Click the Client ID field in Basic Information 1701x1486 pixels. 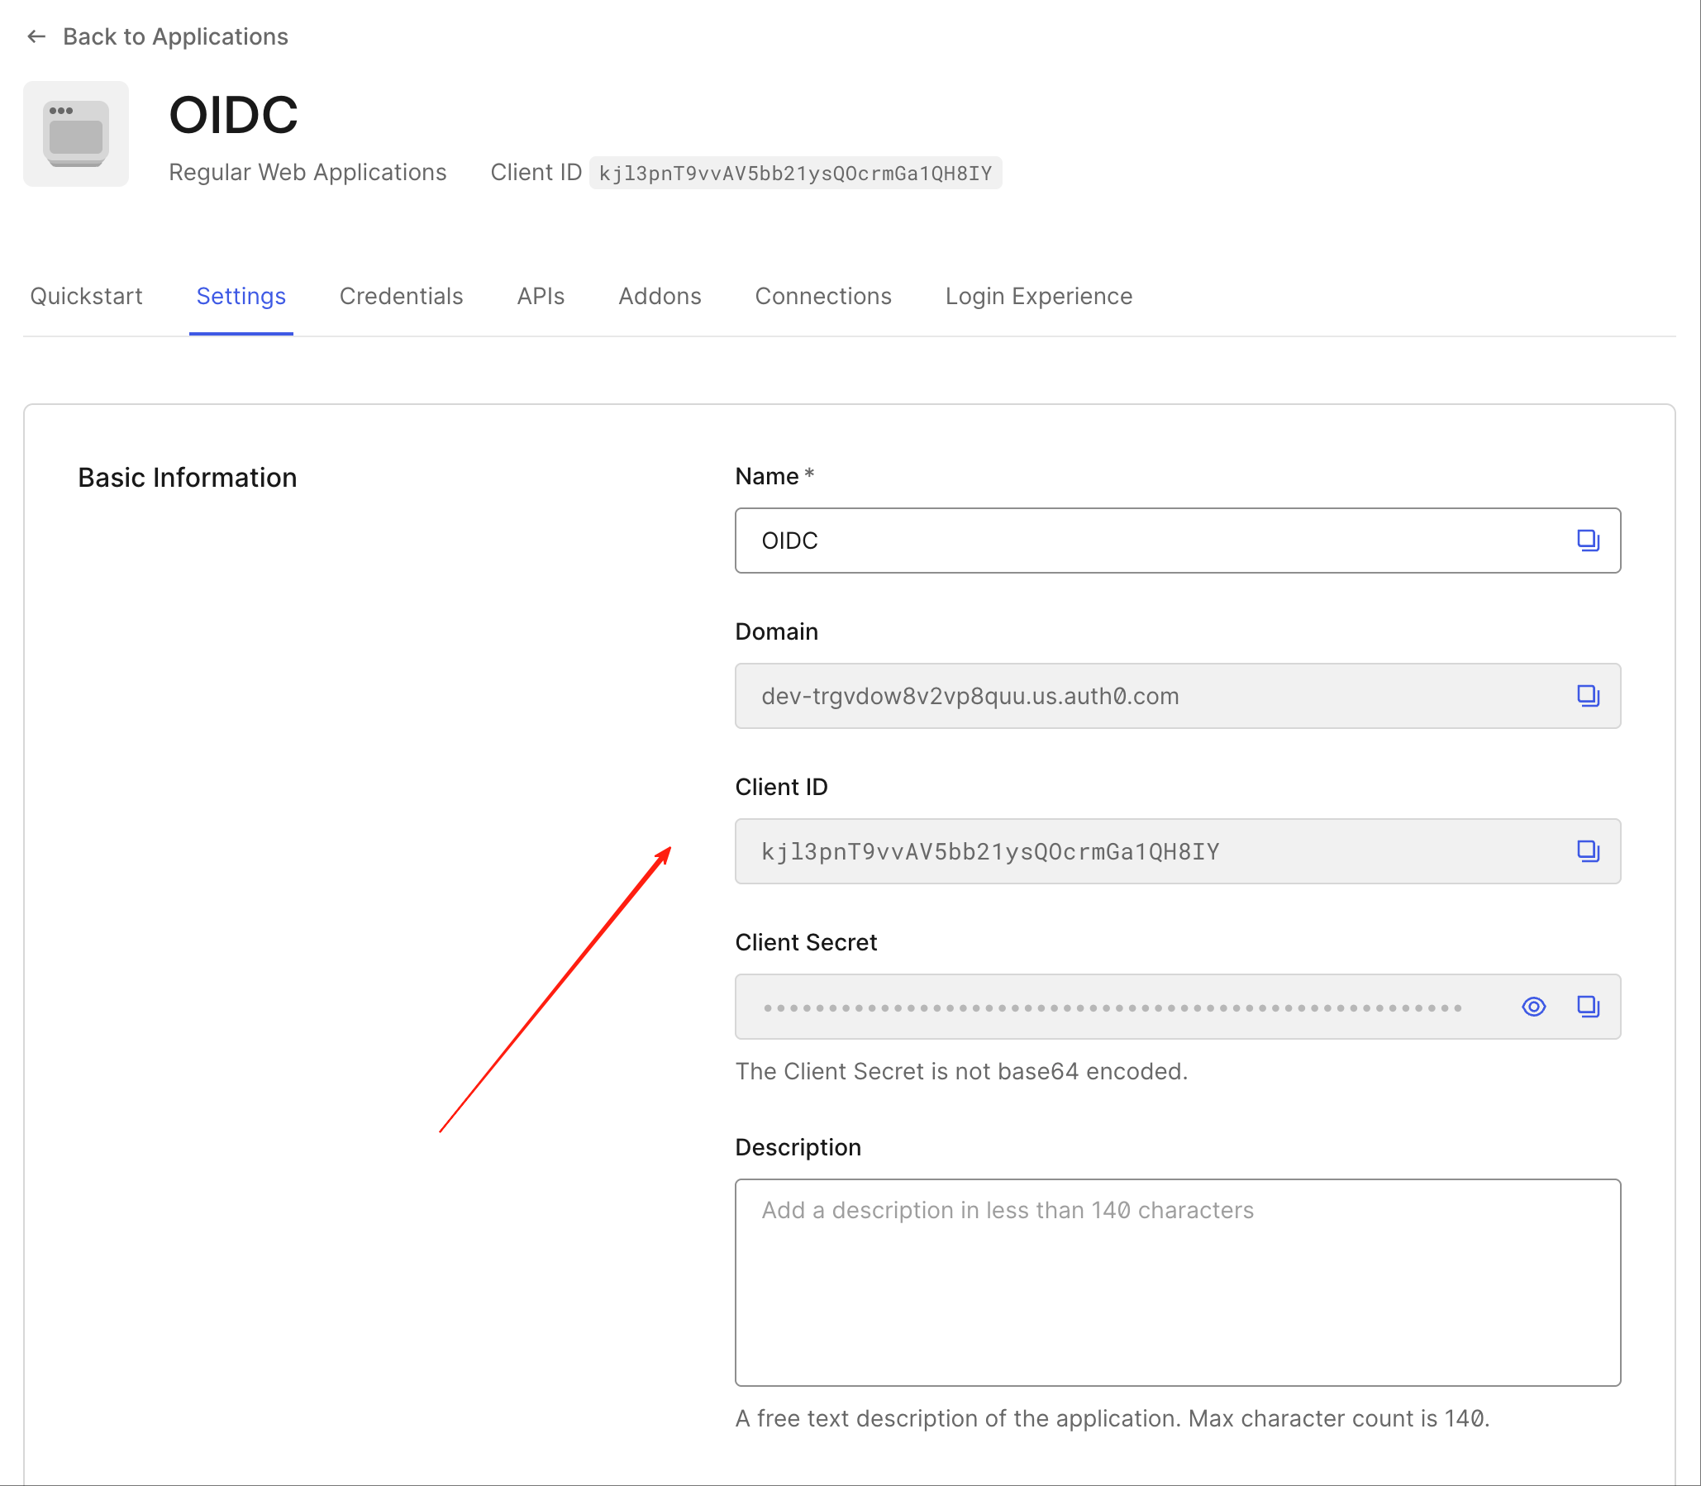[x=989, y=851]
